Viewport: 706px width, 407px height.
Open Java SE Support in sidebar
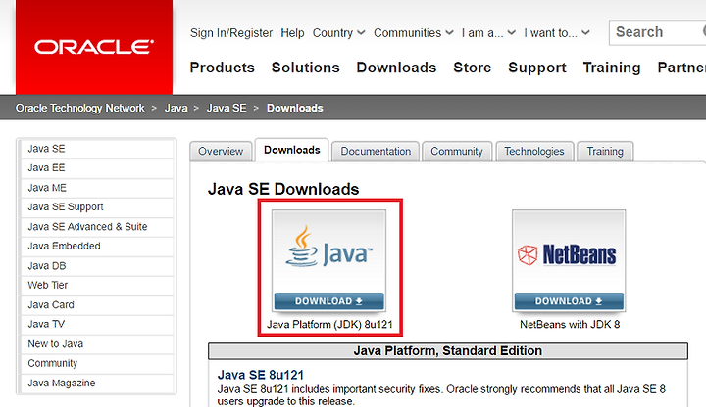pyautogui.click(x=97, y=207)
